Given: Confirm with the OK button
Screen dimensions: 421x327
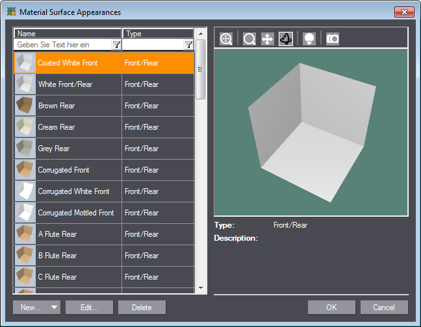Looking at the screenshot, I should (x=331, y=308).
